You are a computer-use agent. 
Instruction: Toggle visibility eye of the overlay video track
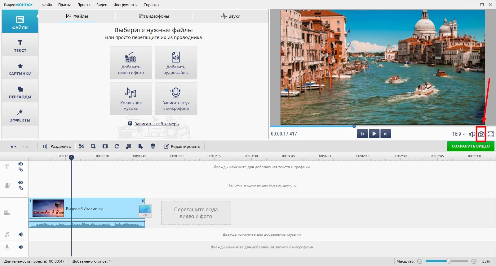(x=21, y=182)
